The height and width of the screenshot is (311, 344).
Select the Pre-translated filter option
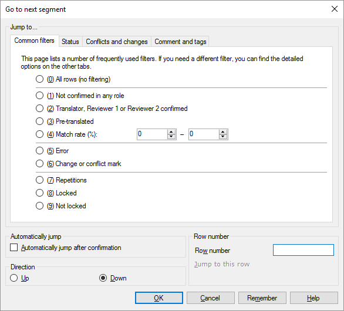pos(39,121)
